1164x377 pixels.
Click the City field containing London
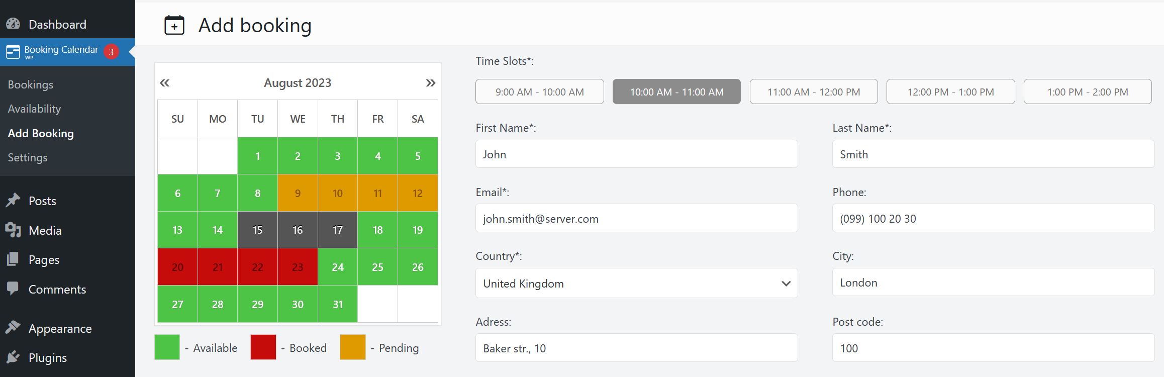click(x=994, y=282)
